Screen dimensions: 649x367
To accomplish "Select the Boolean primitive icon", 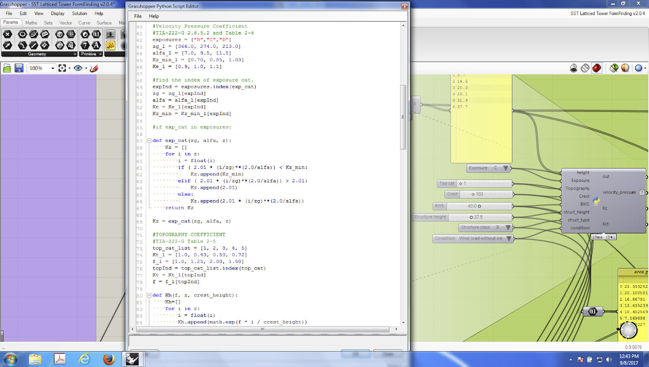I will (85, 34).
